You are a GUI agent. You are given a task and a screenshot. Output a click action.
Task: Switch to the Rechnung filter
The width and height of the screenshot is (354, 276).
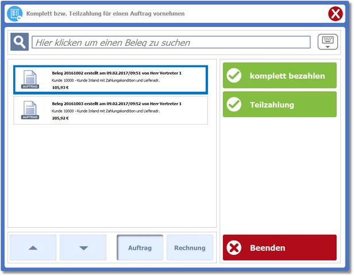(190, 248)
